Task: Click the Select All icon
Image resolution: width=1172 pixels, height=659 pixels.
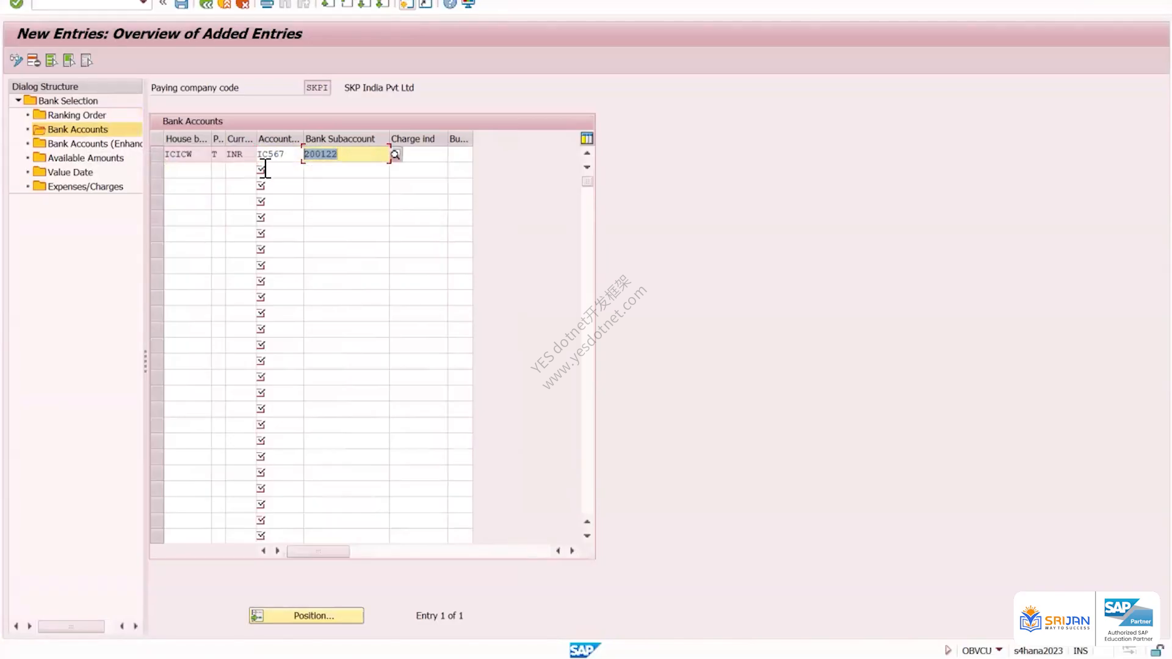Action: (51, 60)
